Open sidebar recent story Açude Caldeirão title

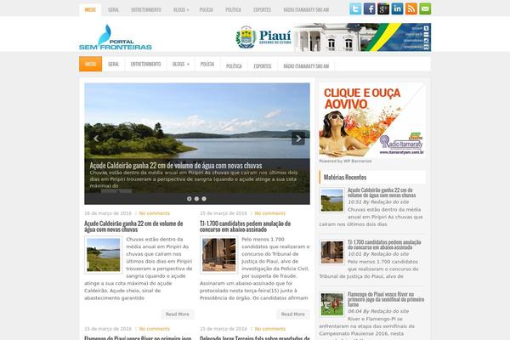click(x=382, y=193)
